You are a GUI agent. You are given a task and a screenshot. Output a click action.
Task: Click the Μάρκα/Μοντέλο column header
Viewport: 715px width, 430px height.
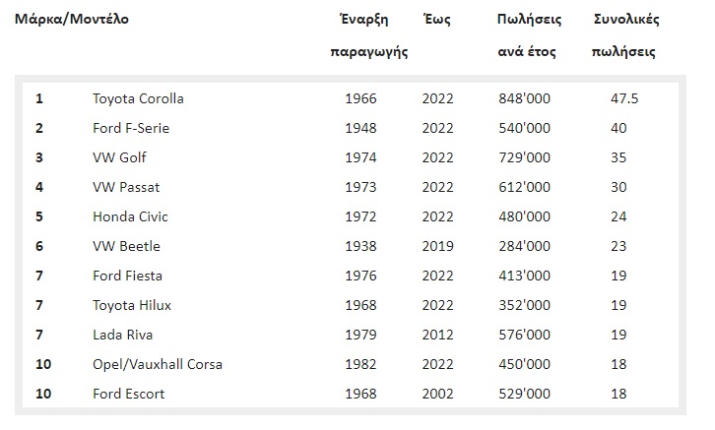coord(72,20)
